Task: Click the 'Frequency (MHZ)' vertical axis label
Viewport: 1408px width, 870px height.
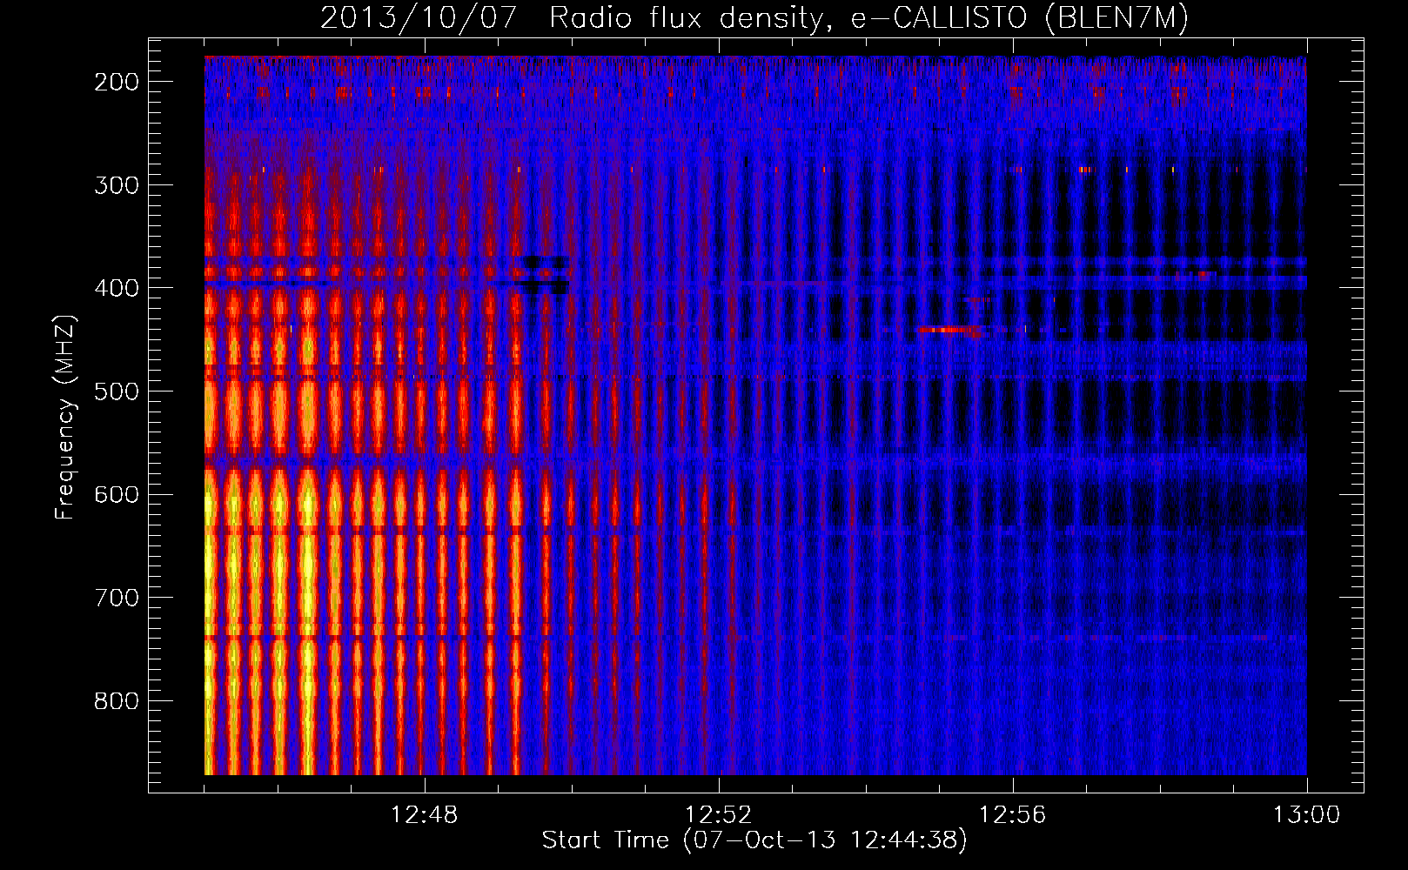Action: coord(65,417)
